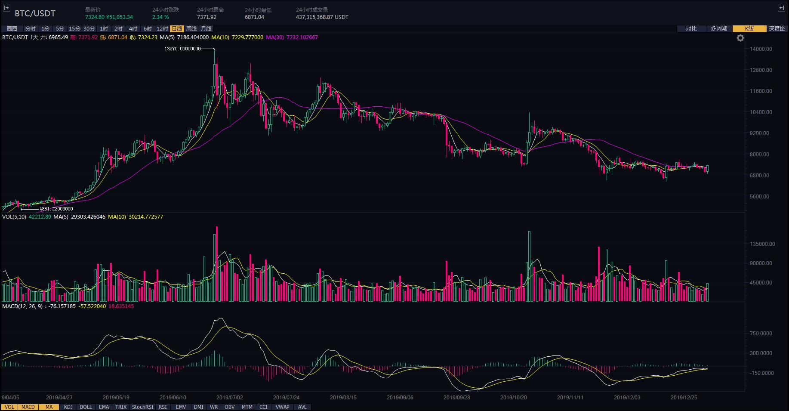This screenshot has width=789, height=411.
Task: Collapse the right panel arrow icon
Action: [782, 8]
